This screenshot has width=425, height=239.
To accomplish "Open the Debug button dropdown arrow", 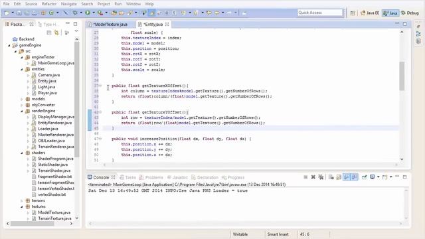I will coord(81,13).
